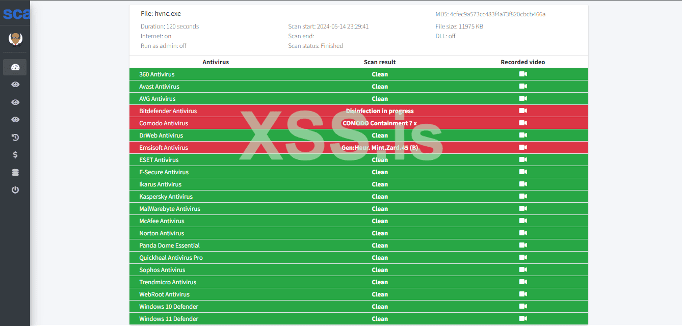Click the Bitdefender Antivirus row name
This screenshot has width=682, height=326.
point(168,111)
